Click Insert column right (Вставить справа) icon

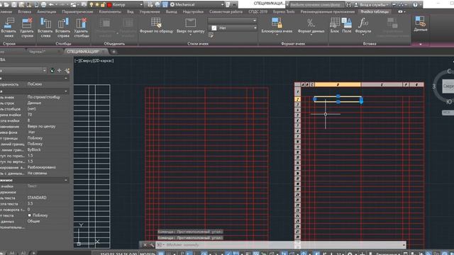pyautogui.click(x=63, y=23)
